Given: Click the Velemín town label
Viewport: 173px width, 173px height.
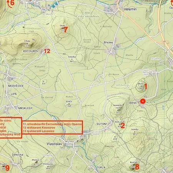Looking at the screenshot, I should click(x=130, y=9).
